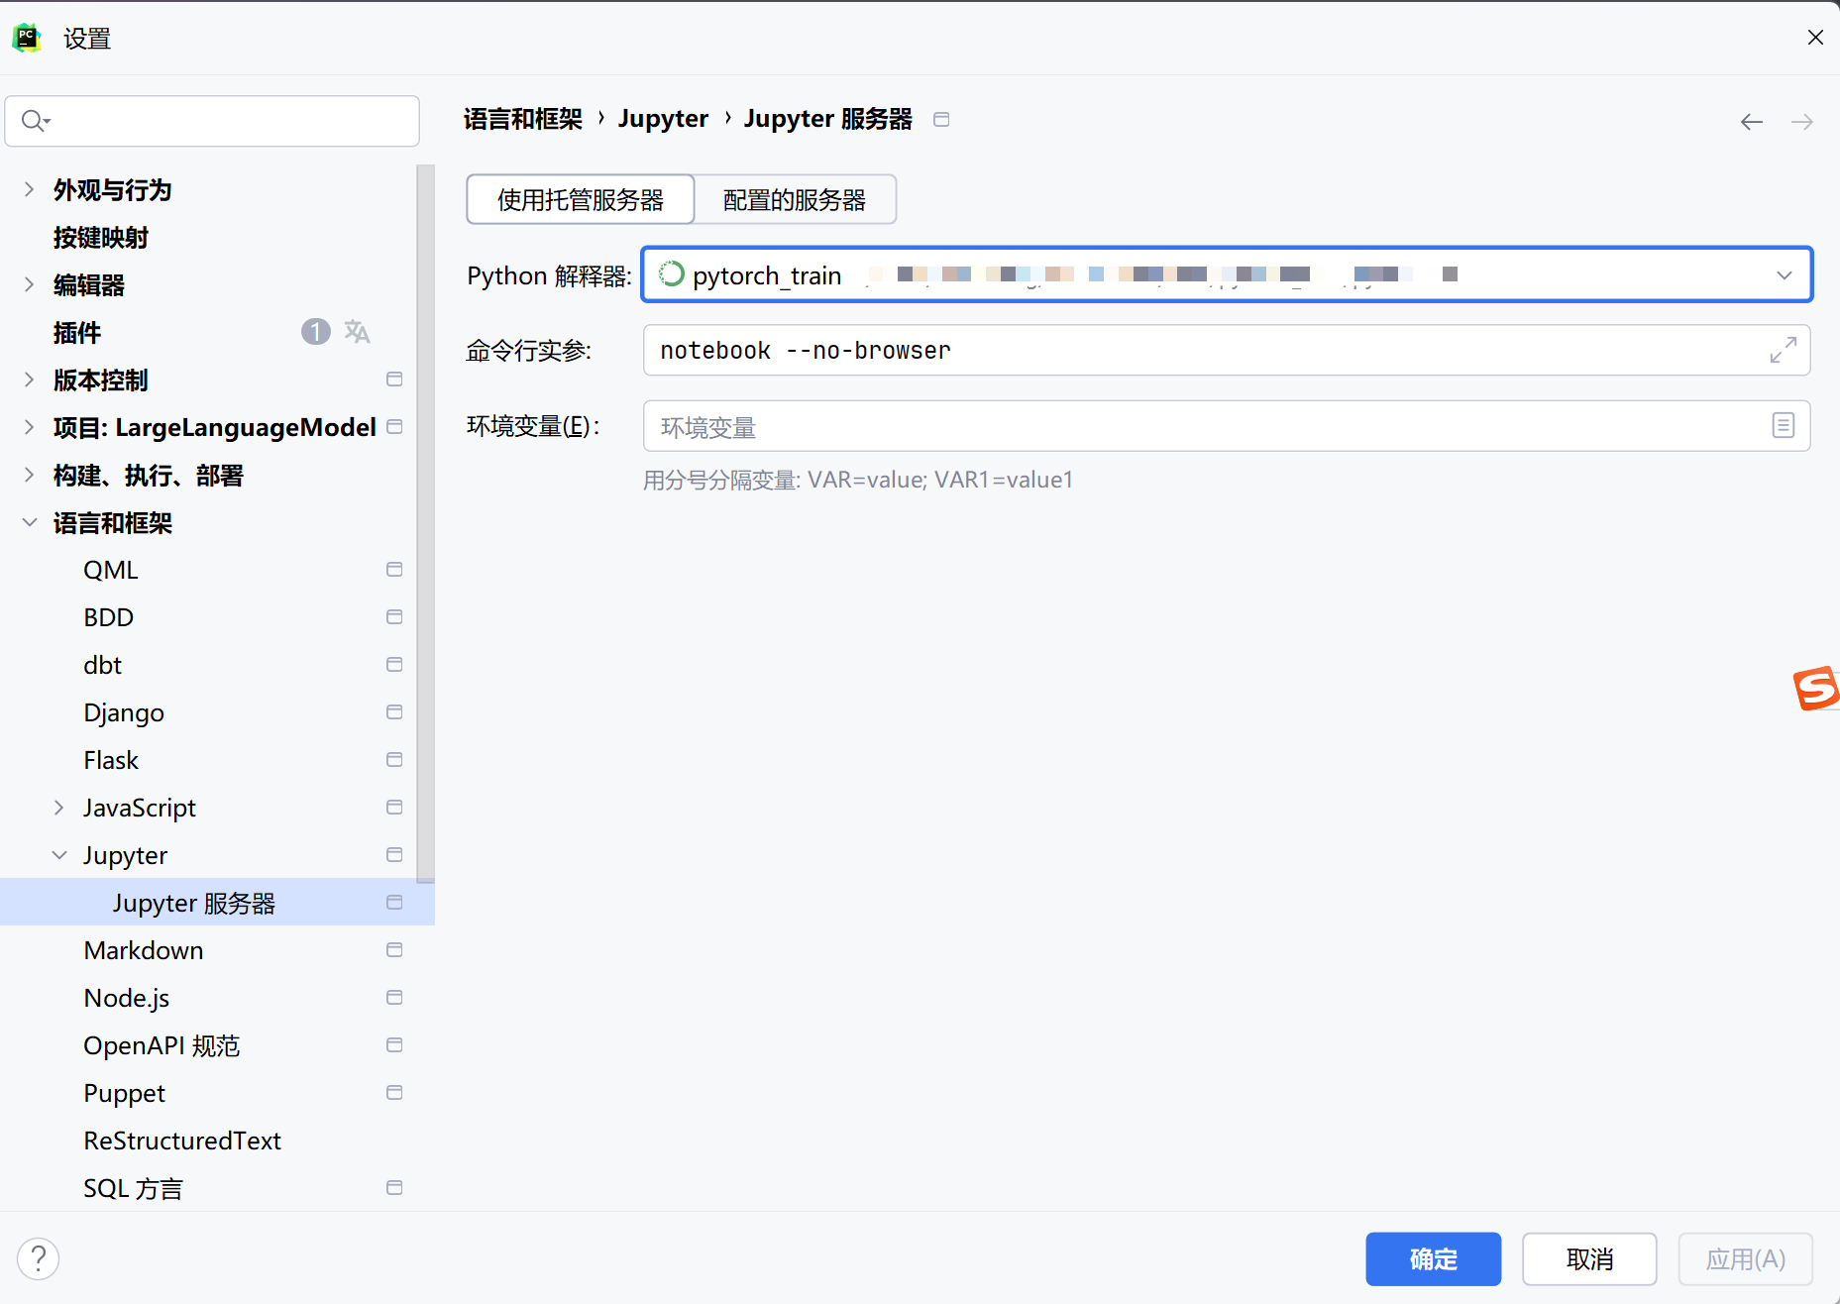Click the plugin update badge showing 1
Screen dimensions: 1840x1304
(x=315, y=332)
